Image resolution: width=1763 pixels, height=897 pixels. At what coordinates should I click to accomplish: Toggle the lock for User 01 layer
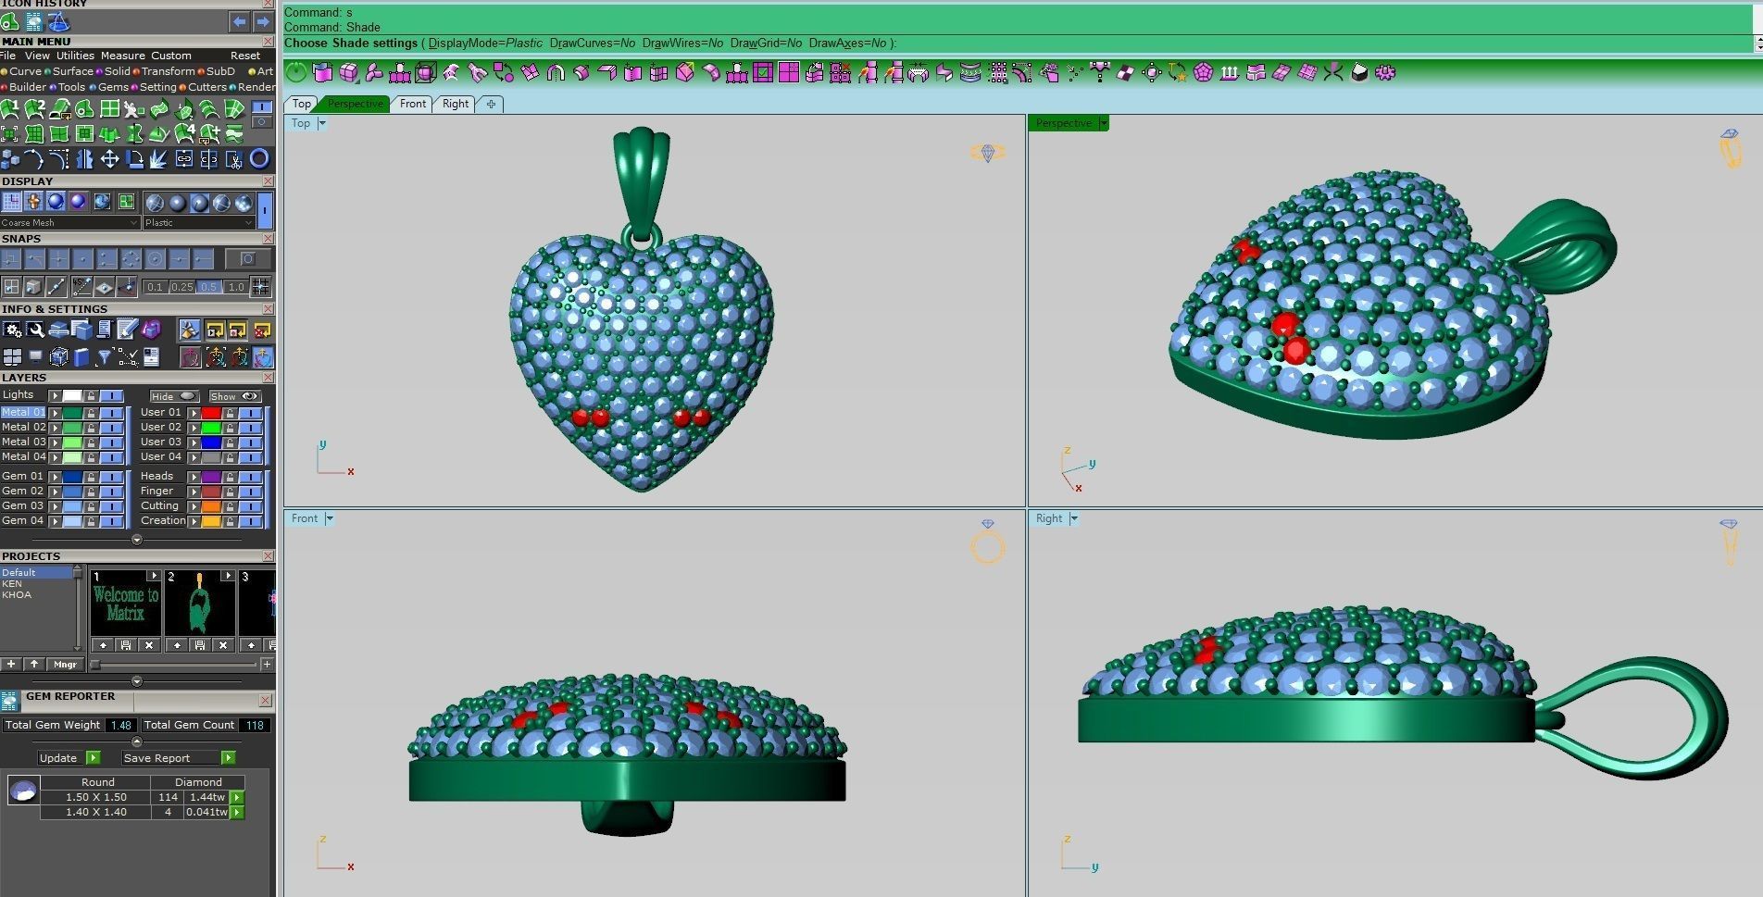(x=230, y=412)
